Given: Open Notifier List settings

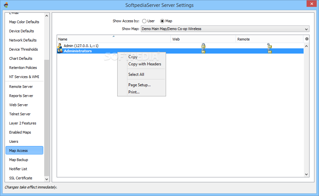Looking at the screenshot, I should point(24,169).
